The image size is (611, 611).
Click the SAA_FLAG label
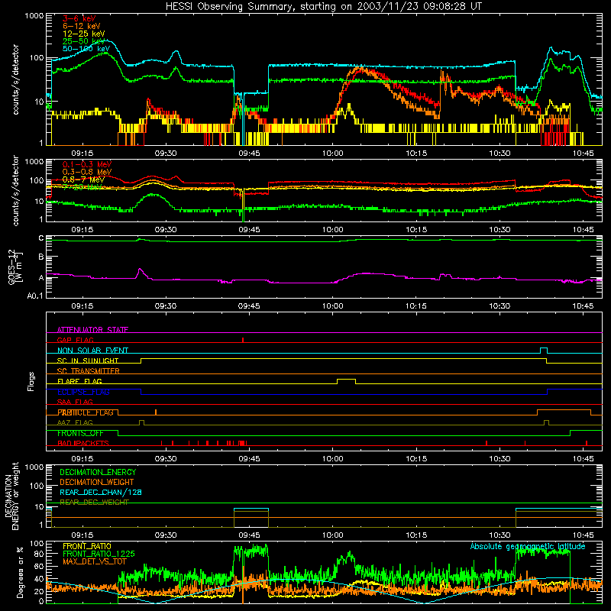[75, 402]
